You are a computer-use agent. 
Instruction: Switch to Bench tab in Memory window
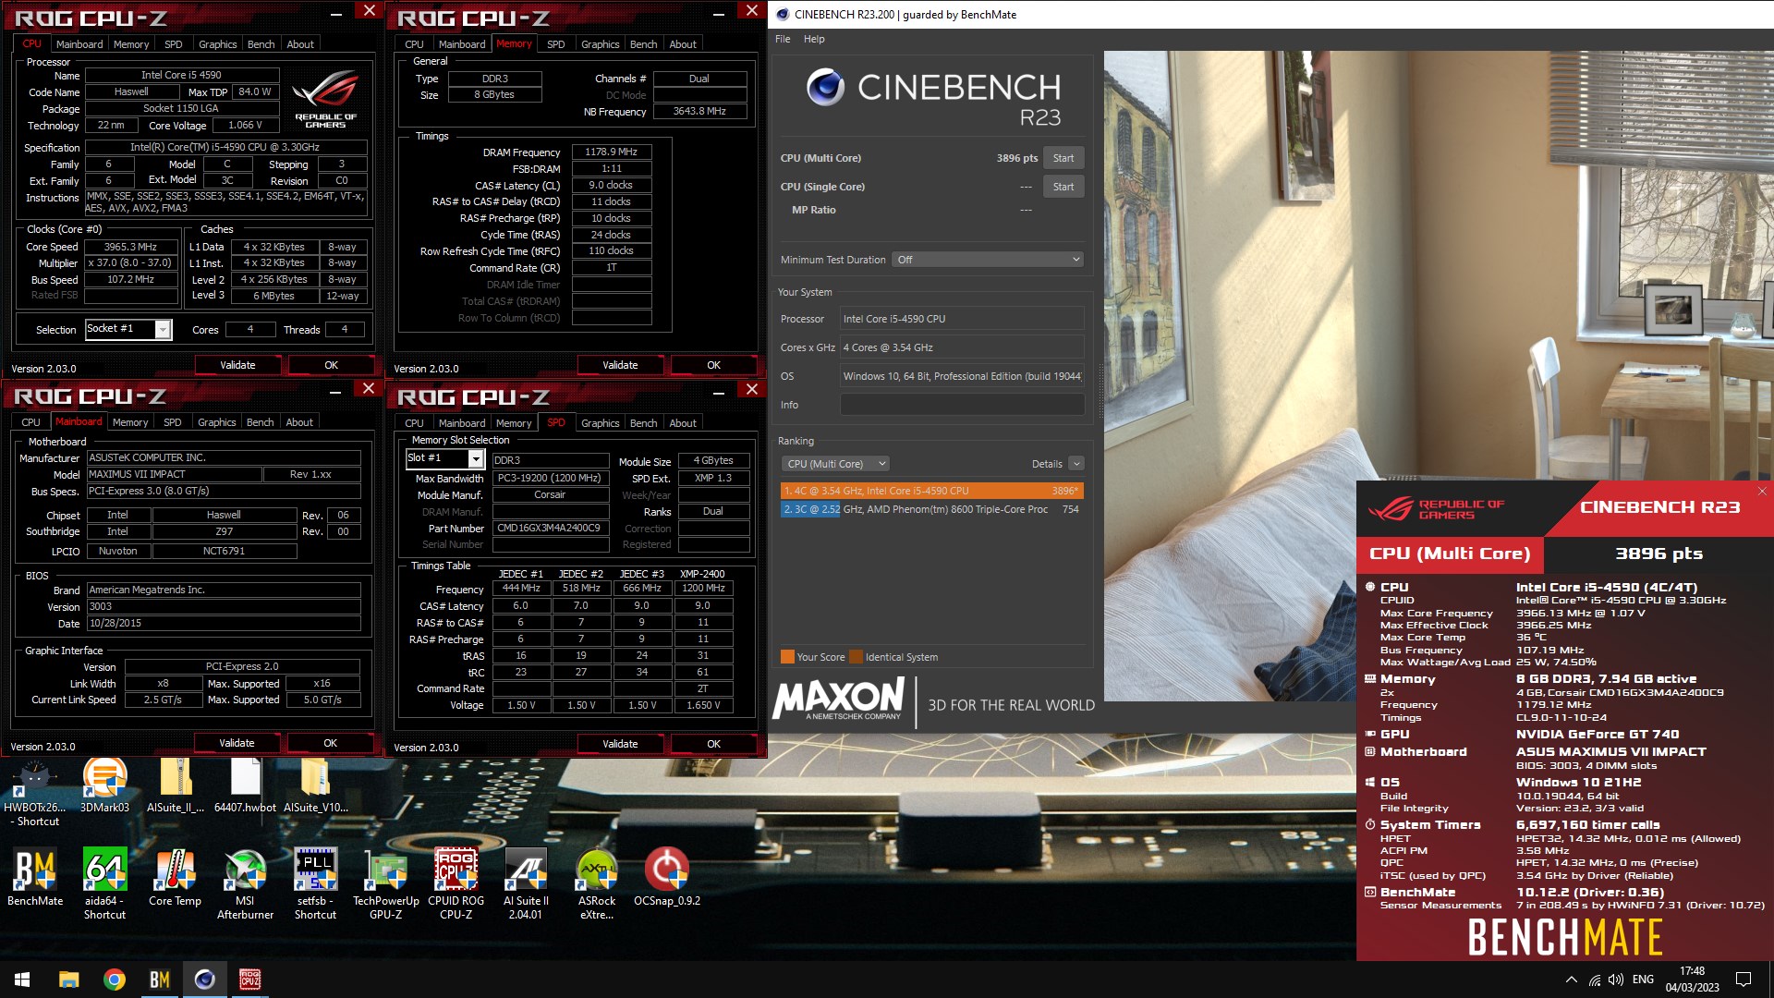click(x=643, y=44)
